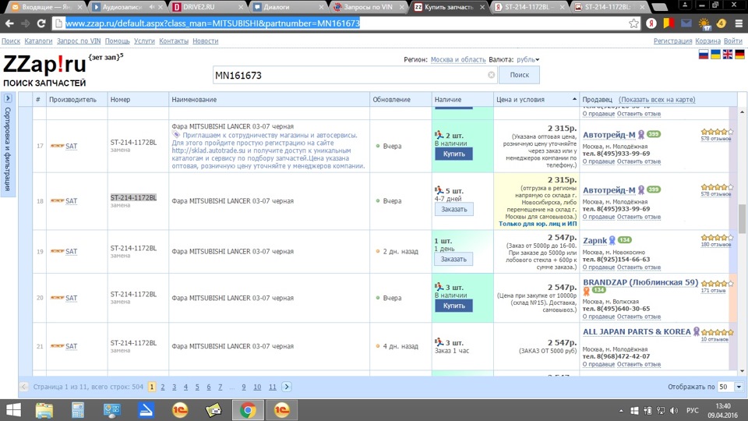Open the Запрос по VIN menu link
The image size is (748, 421).
point(79,41)
